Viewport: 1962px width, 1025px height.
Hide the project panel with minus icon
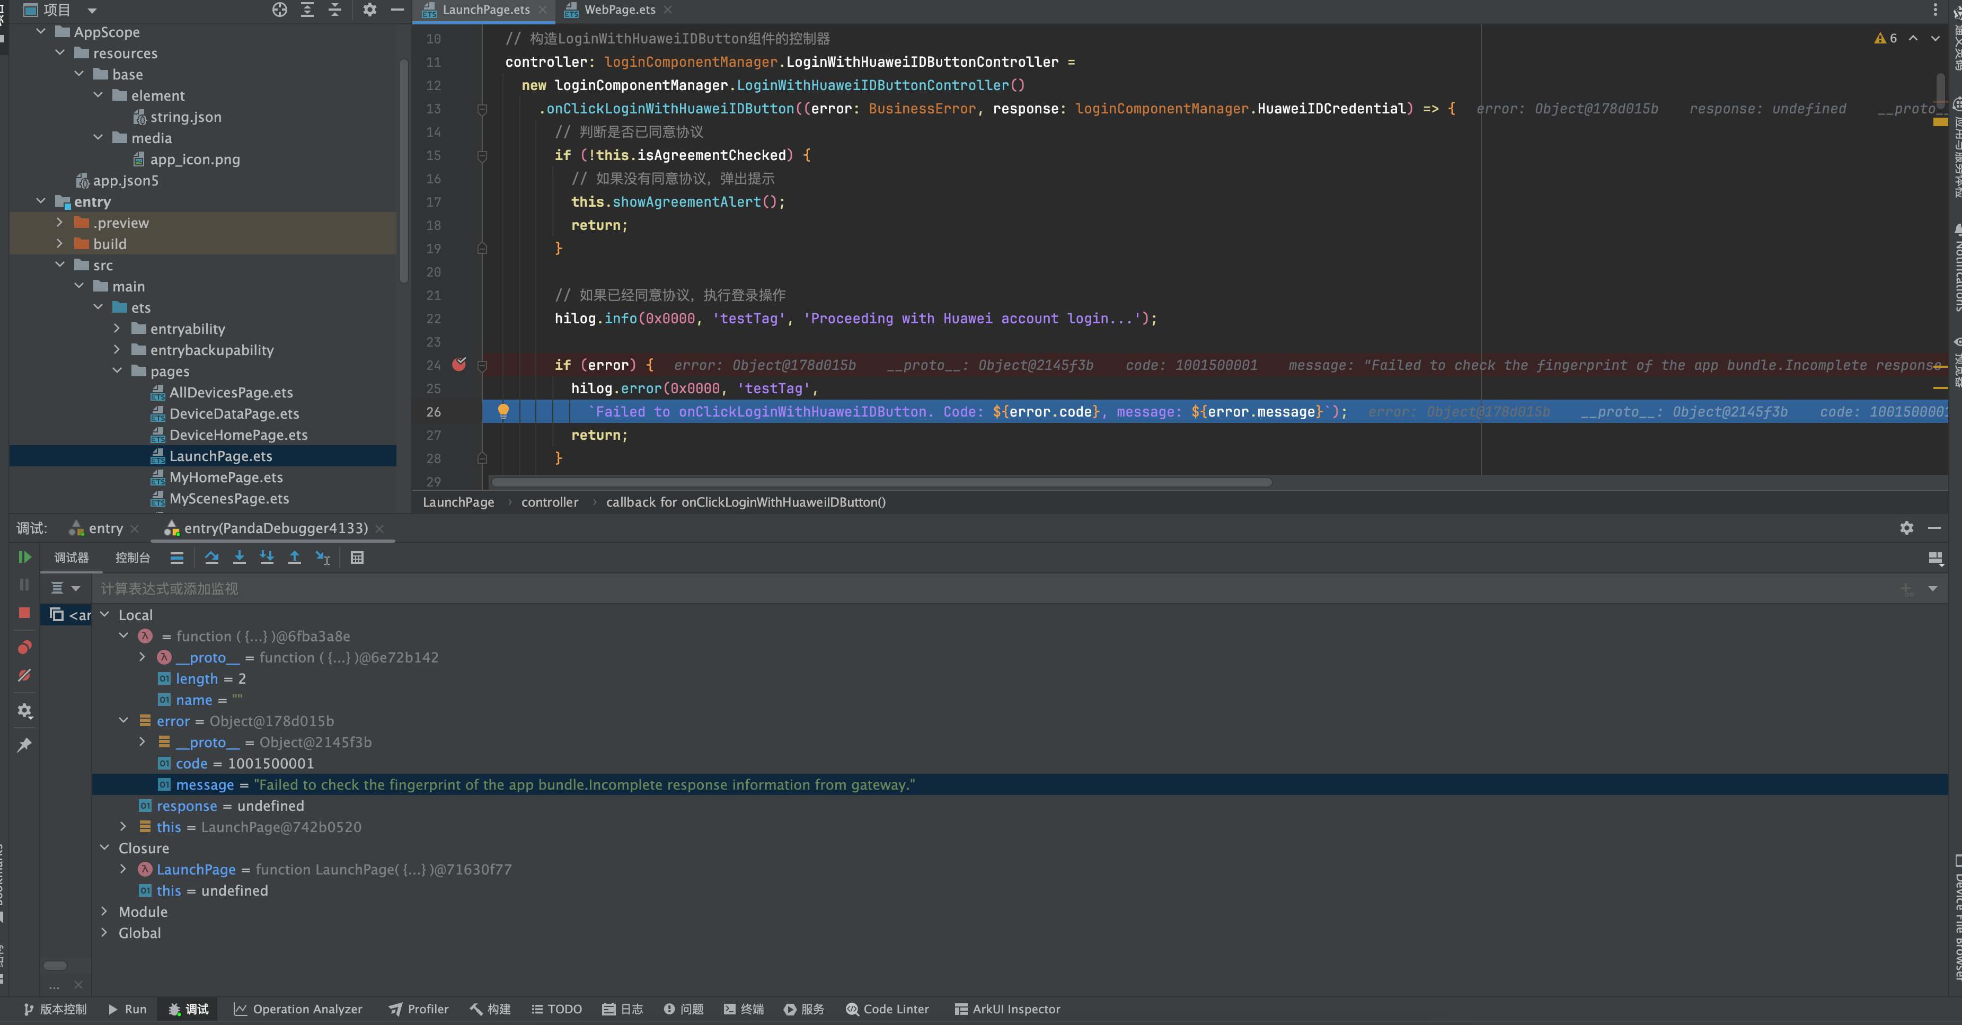pos(397,10)
